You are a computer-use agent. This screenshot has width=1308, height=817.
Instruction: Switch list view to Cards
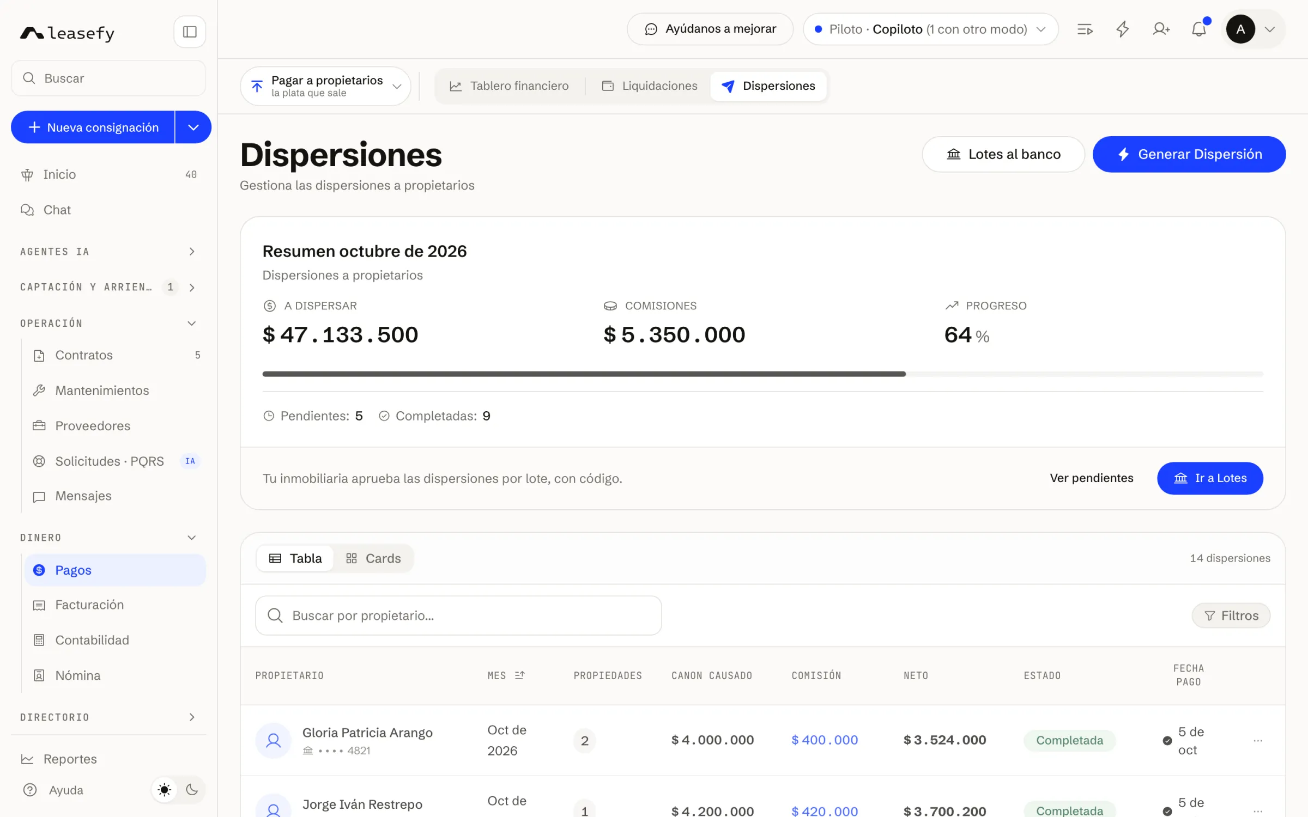[373, 559]
